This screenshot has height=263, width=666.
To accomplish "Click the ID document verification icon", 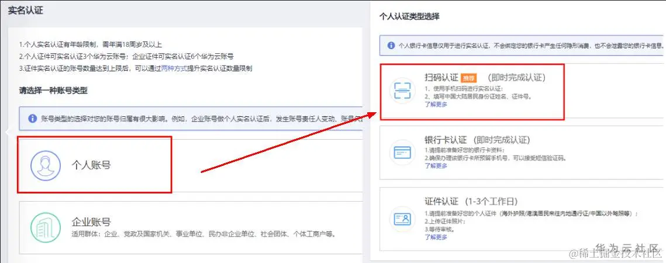I will [x=402, y=219].
